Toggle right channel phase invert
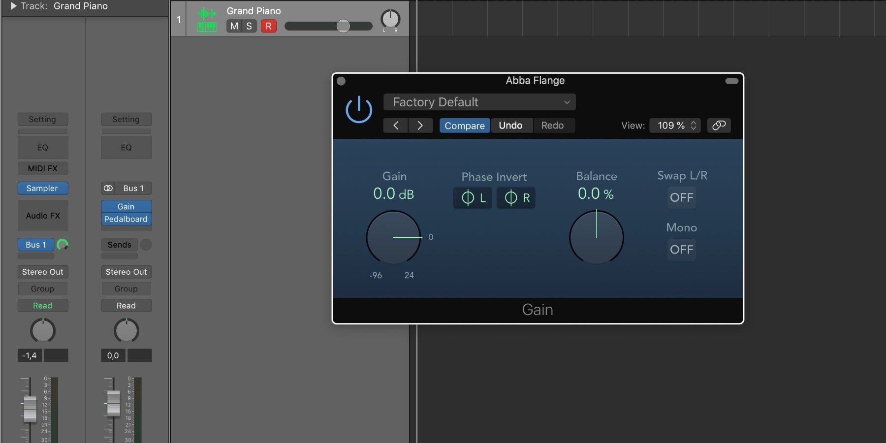Viewport: 886px width, 443px height. 516,198
